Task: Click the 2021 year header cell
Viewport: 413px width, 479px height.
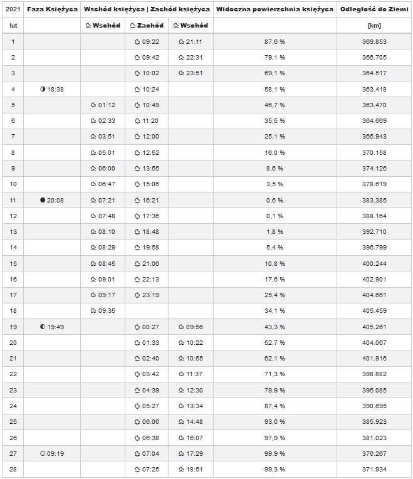Action: pos(13,10)
